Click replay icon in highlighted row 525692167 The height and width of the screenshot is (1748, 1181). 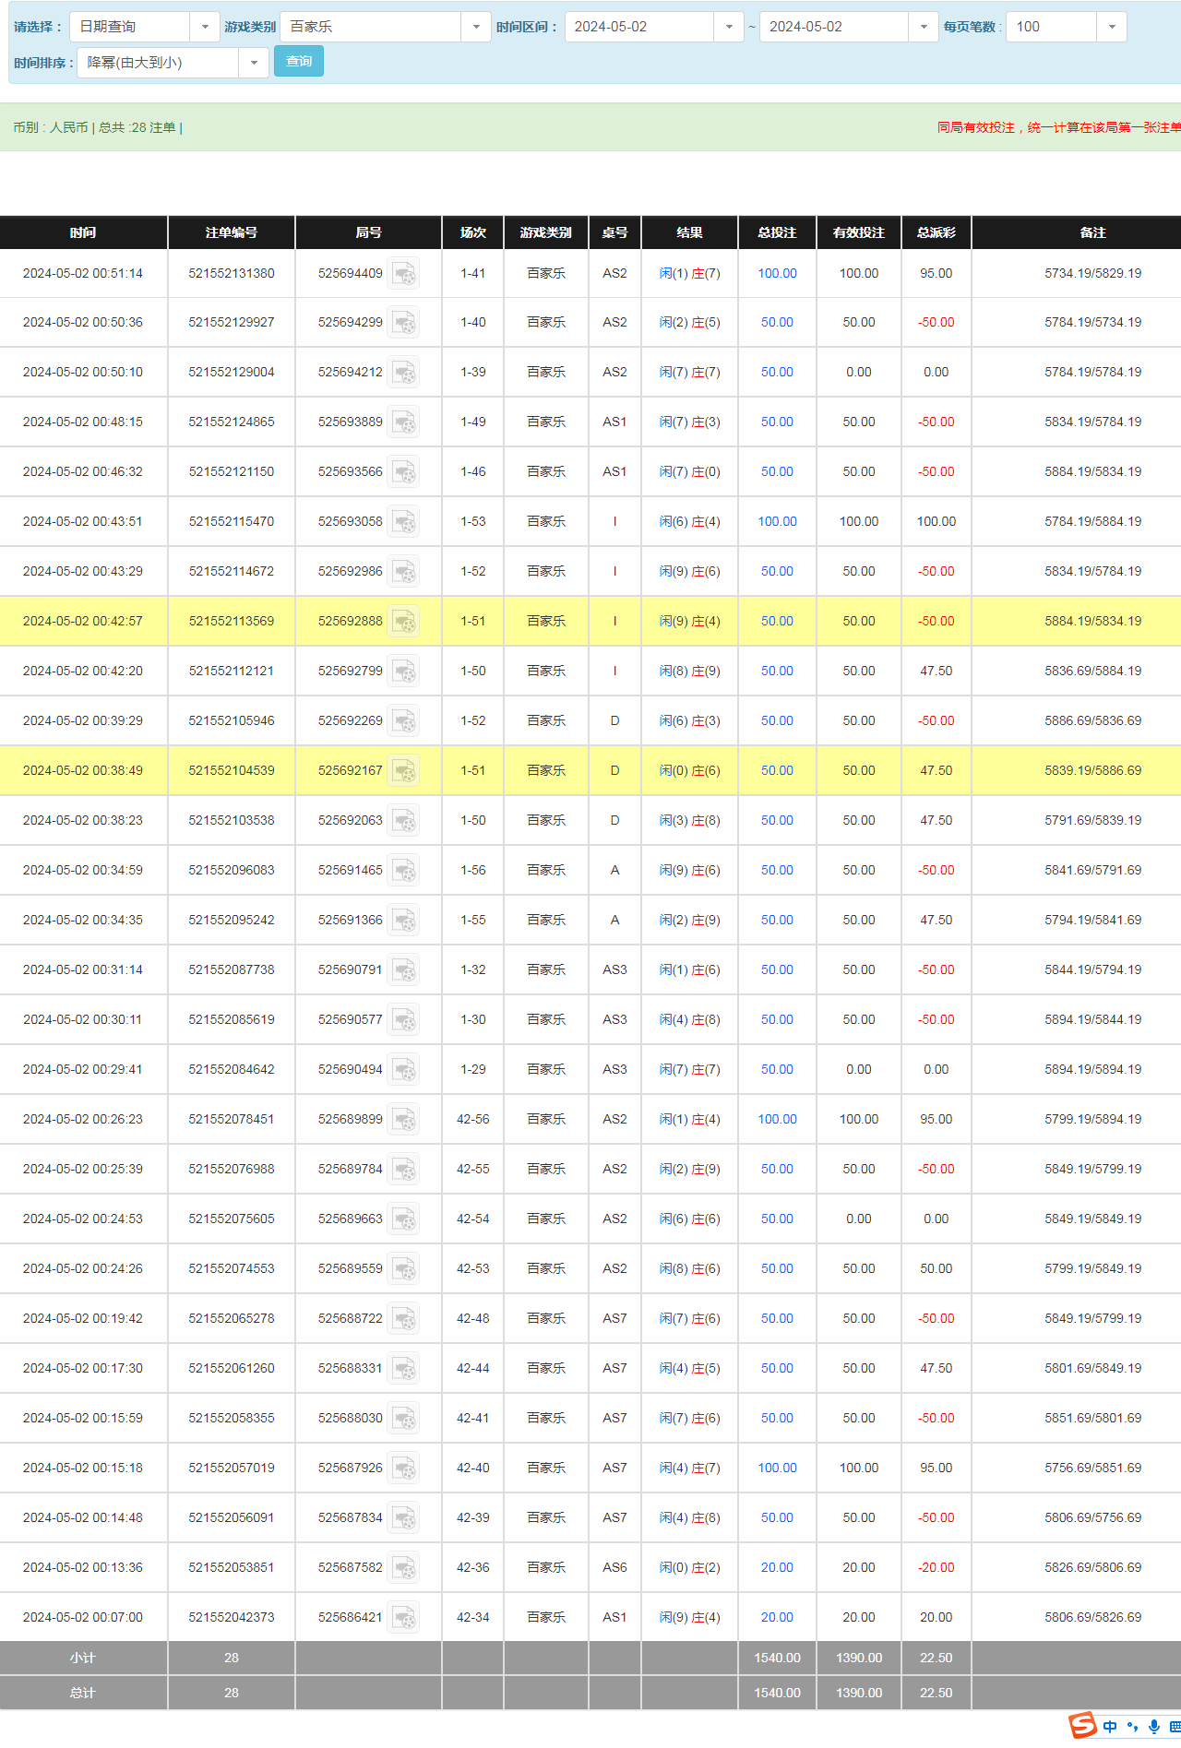pyautogui.click(x=403, y=771)
